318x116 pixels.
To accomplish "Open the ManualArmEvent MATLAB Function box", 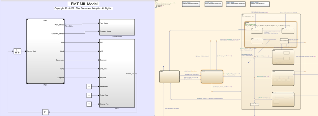I will 214,4.
